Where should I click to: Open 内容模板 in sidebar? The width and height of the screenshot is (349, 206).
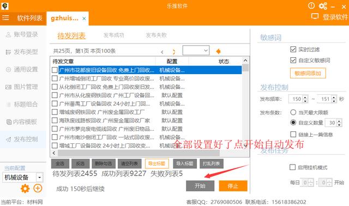click(x=22, y=122)
